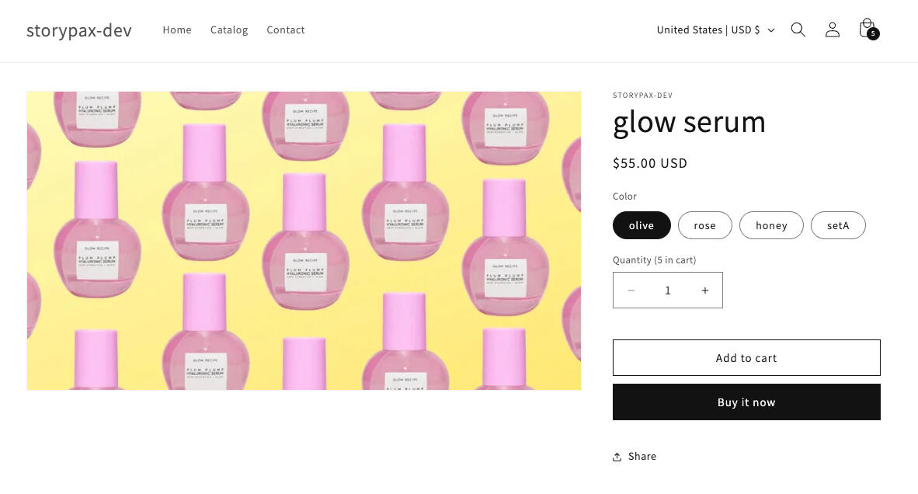Viewport: 918px width, 494px height.
Task: Open the Catalog menu item
Action: (229, 30)
